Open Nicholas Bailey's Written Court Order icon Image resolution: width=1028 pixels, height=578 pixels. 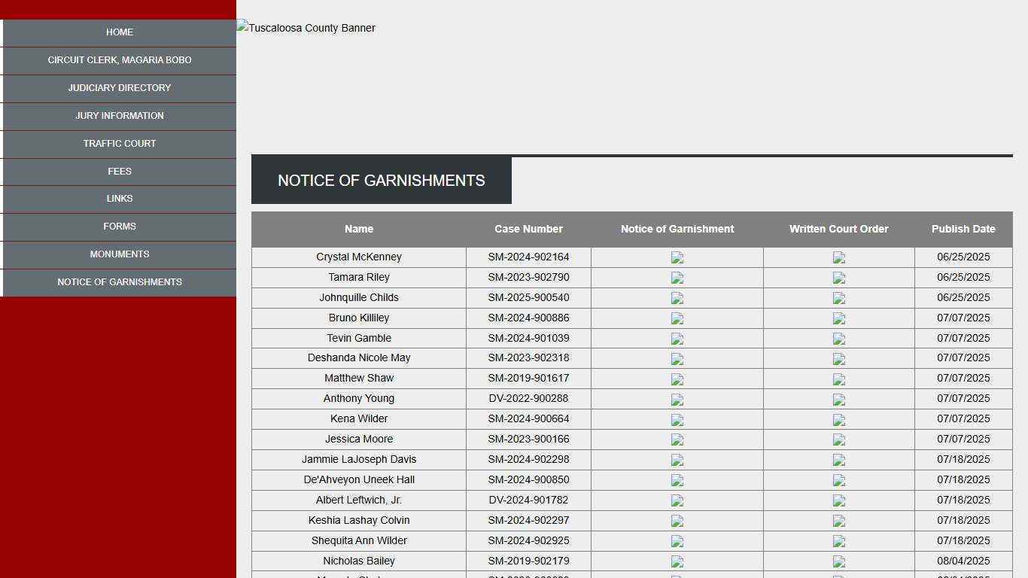(839, 562)
